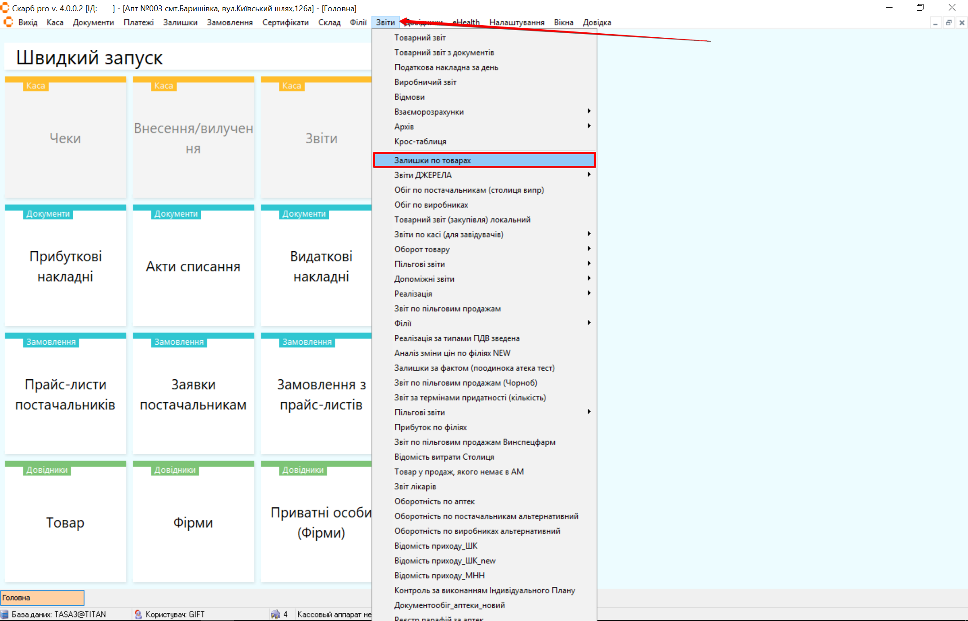Open the Фірми directory tile
The image size is (968, 621).
(193, 523)
